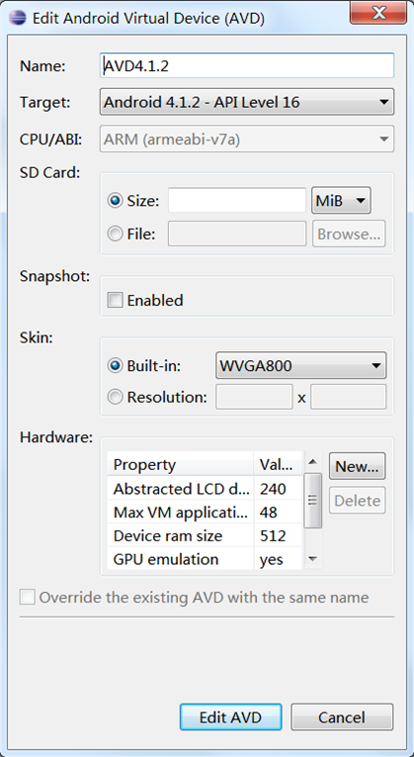Open the Target dropdown showing Android 4.1.2
Screen dimensions: 414x757
tap(247, 102)
